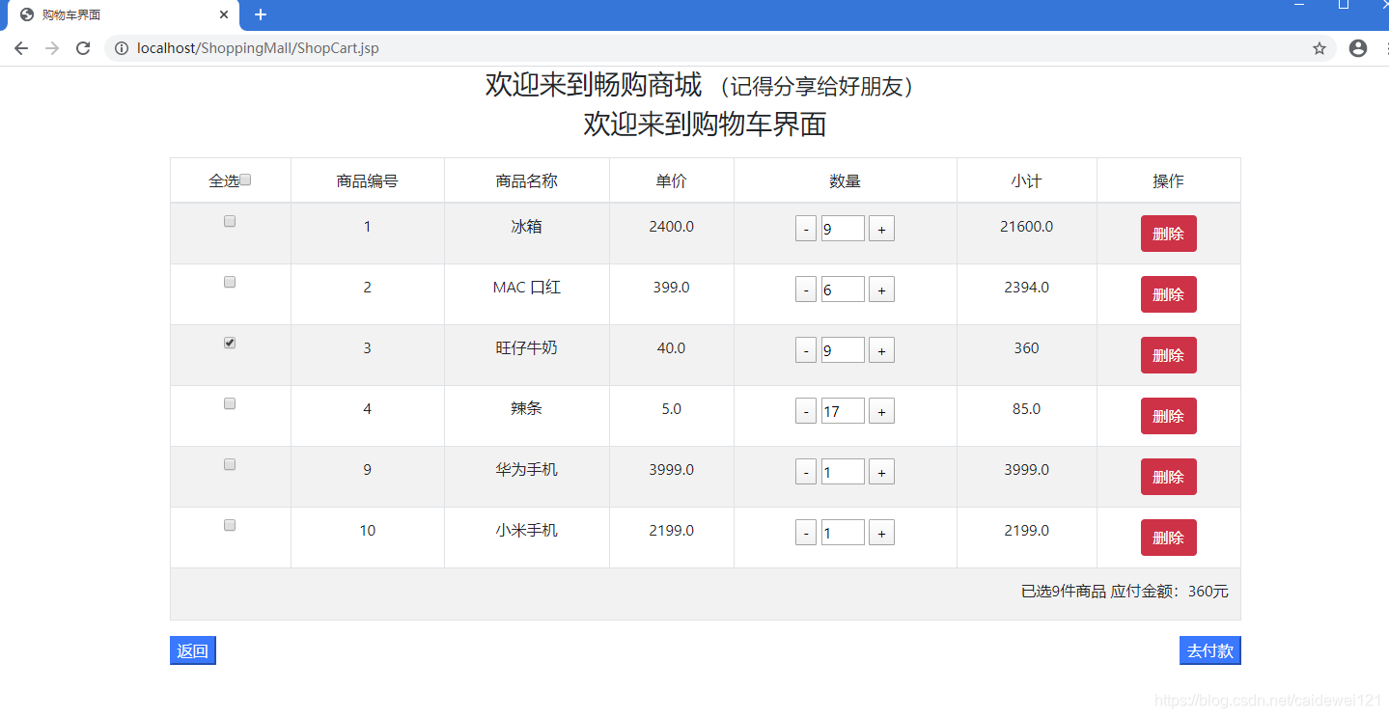Screen dimensions: 1389x718
Task: Increase 辣条 quantity with plus button
Action: pyautogui.click(x=881, y=411)
